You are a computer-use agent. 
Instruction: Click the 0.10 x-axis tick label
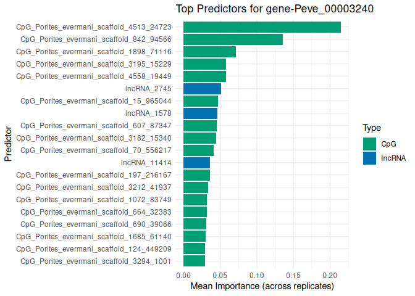pos(256,275)
